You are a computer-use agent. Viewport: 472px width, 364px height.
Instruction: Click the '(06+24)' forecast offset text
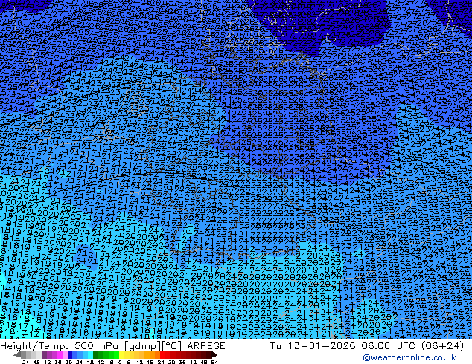click(442, 345)
